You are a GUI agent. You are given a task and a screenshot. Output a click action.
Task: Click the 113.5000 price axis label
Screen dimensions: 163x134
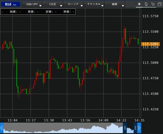pyautogui.click(x=151, y=63)
